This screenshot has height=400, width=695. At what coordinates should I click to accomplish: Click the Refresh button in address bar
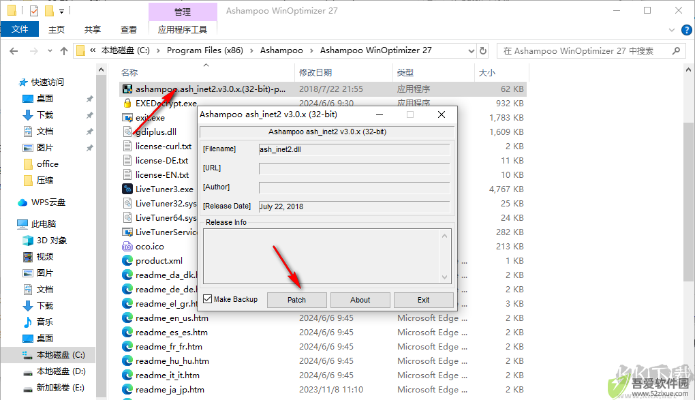[483, 51]
